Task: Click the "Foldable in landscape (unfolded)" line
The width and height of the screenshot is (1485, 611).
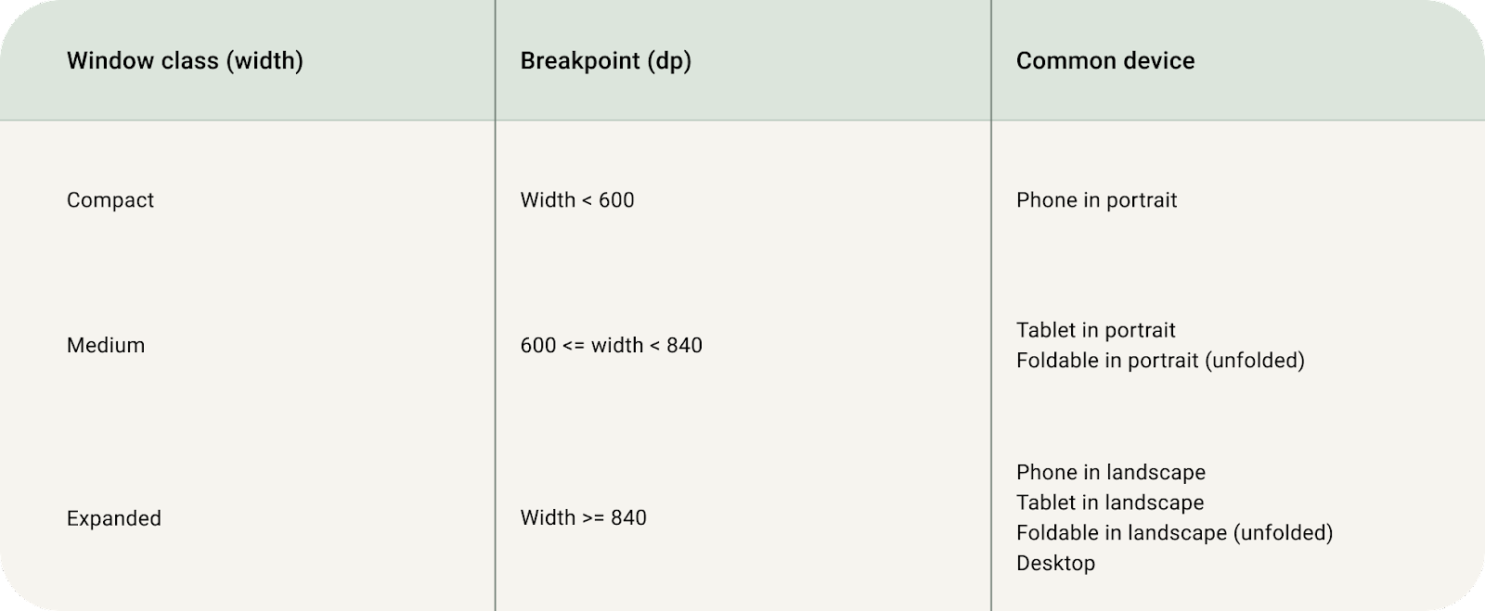Action: (x=1174, y=533)
